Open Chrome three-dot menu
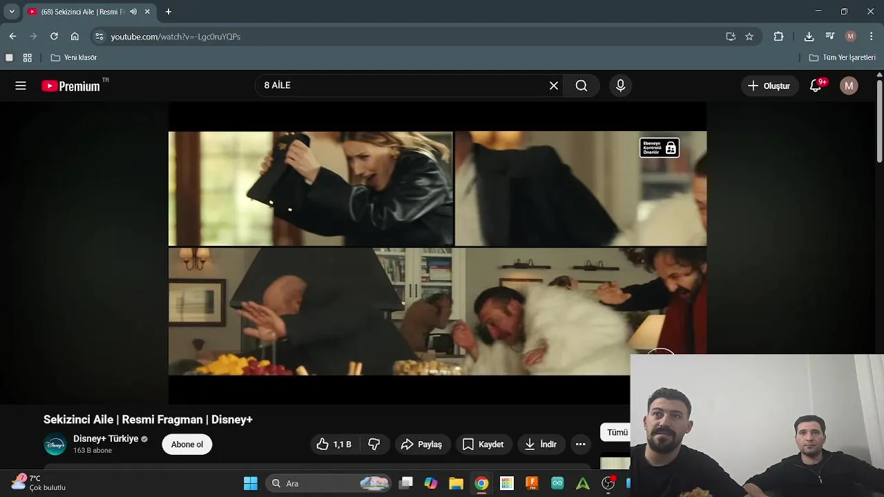 [x=872, y=37]
